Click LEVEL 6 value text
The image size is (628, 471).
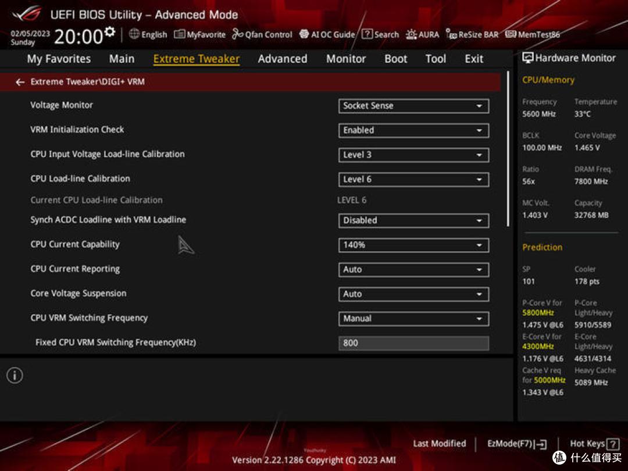coord(352,200)
